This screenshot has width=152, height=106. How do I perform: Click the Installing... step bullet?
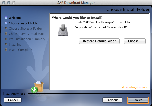coord(6,44)
